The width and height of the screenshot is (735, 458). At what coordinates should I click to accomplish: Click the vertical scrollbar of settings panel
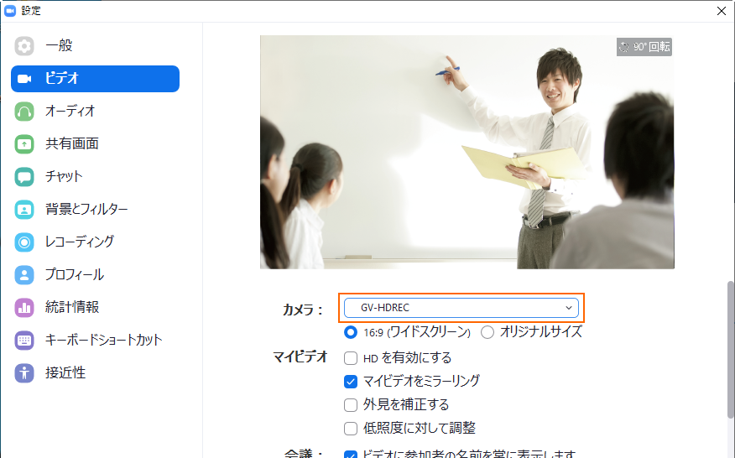(730, 349)
